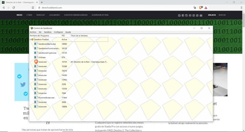Open the Archivo menu
245x132 pixels.
coord(33,32)
